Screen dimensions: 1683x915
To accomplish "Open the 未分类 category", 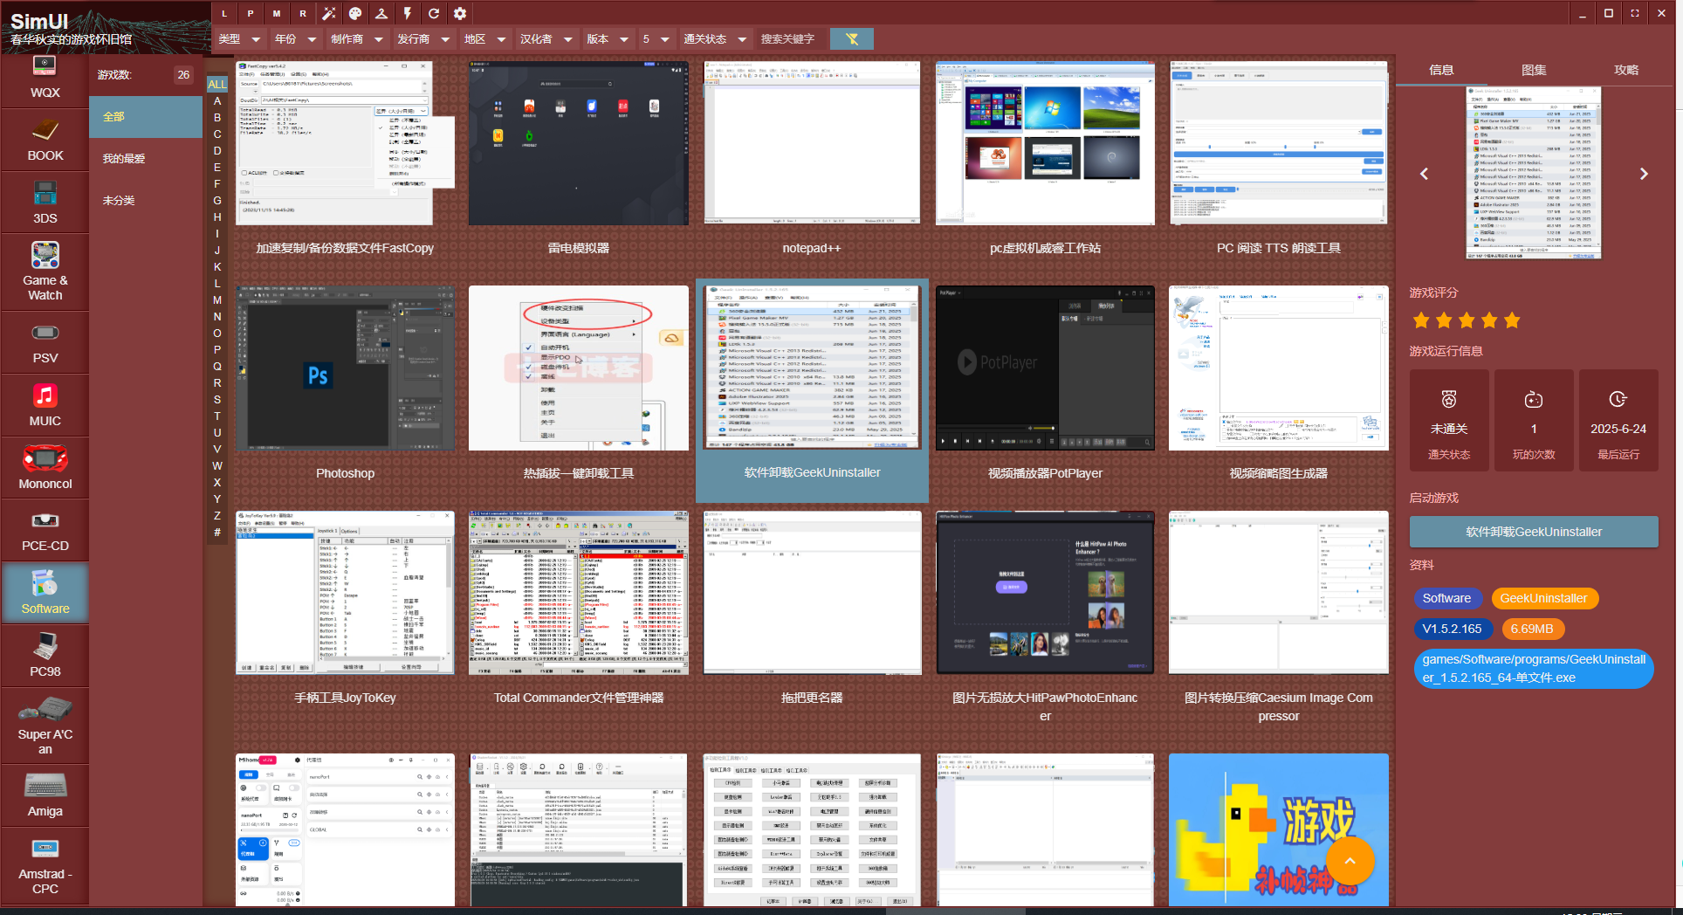I will tap(145, 200).
